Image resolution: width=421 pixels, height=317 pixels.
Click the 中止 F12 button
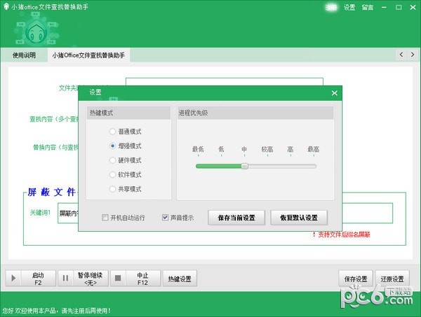click(x=135, y=279)
